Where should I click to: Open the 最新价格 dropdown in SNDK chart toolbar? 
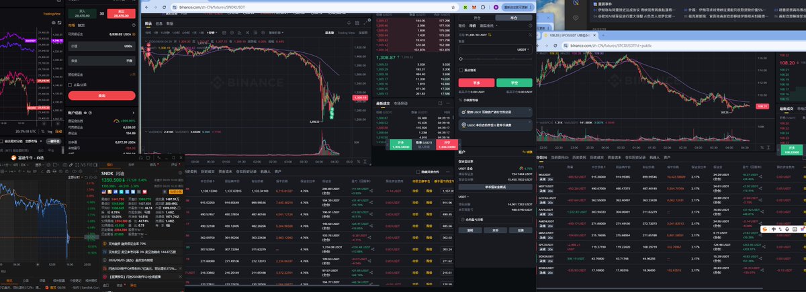tap(276, 33)
